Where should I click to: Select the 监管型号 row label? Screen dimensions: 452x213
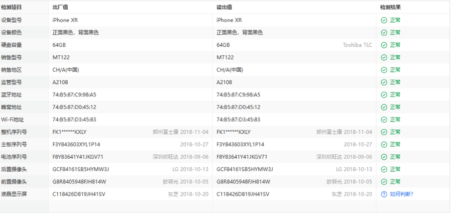(11, 82)
